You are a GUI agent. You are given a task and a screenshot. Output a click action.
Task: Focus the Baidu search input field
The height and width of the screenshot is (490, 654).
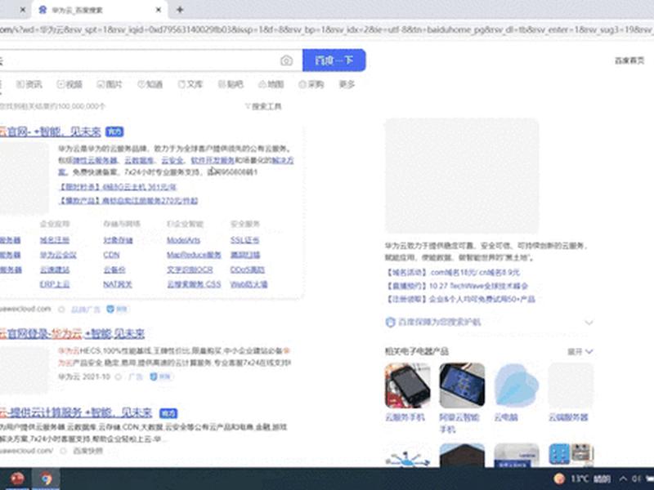(140, 60)
